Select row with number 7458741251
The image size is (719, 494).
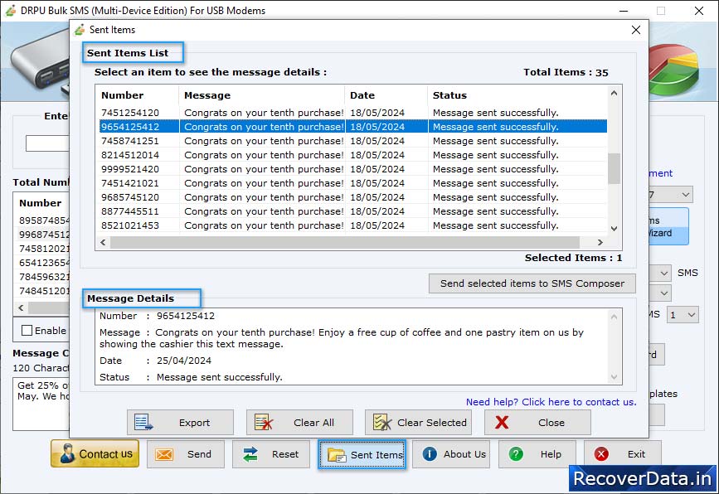point(353,141)
